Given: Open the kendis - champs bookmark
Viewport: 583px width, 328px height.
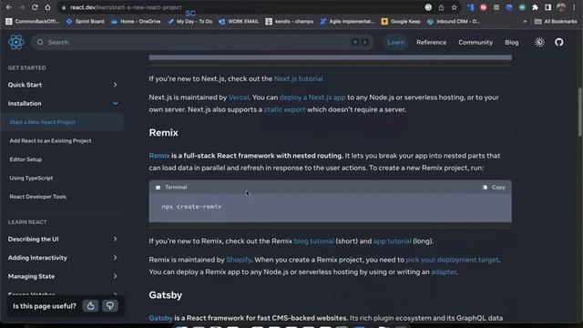Looking at the screenshot, I should (290, 22).
